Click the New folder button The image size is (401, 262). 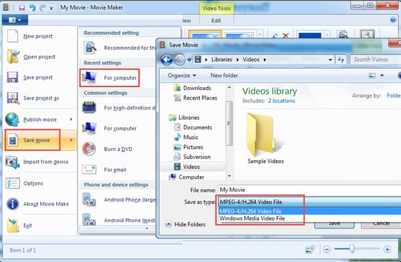tap(224, 75)
